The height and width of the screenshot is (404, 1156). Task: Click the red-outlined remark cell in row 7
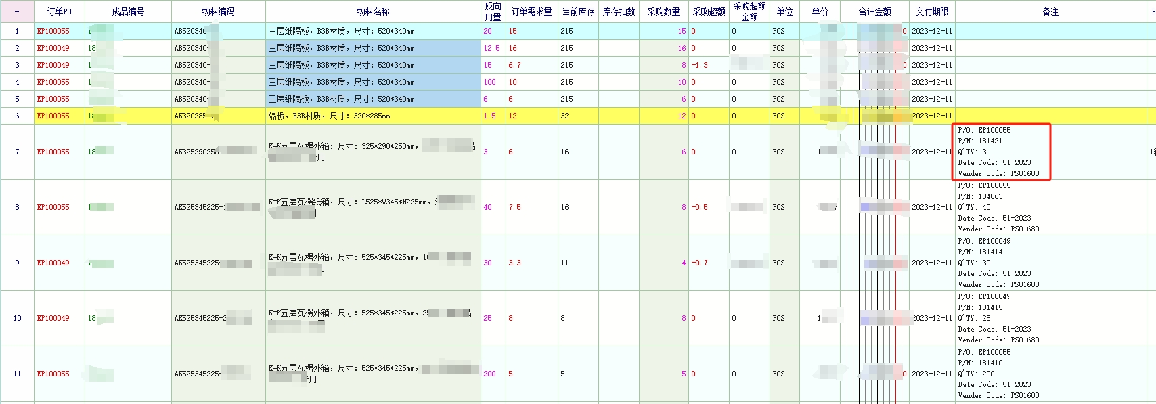1002,152
